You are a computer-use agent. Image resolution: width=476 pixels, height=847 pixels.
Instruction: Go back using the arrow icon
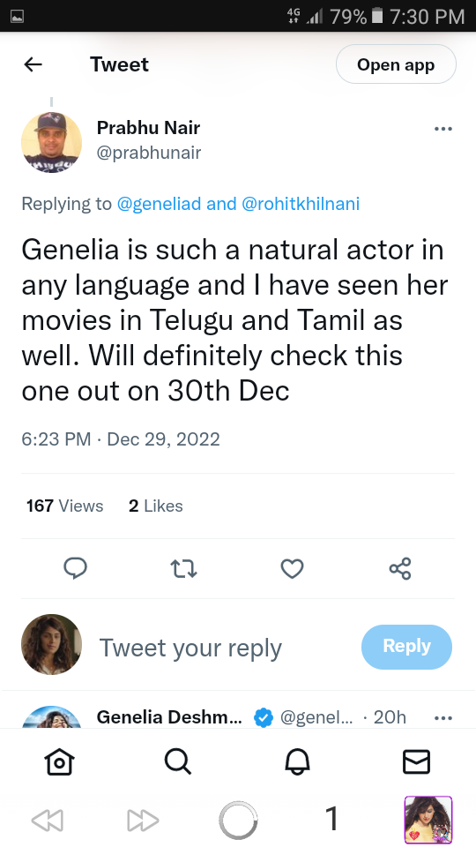tap(33, 64)
